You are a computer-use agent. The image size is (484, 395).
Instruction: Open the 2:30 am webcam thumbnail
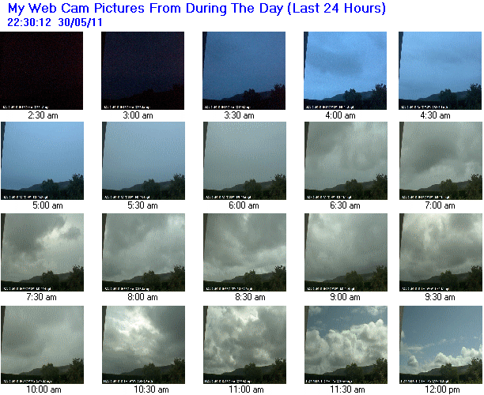tap(41, 70)
